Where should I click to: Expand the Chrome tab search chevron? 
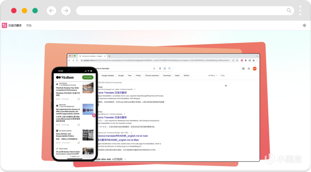[x=257, y=56]
